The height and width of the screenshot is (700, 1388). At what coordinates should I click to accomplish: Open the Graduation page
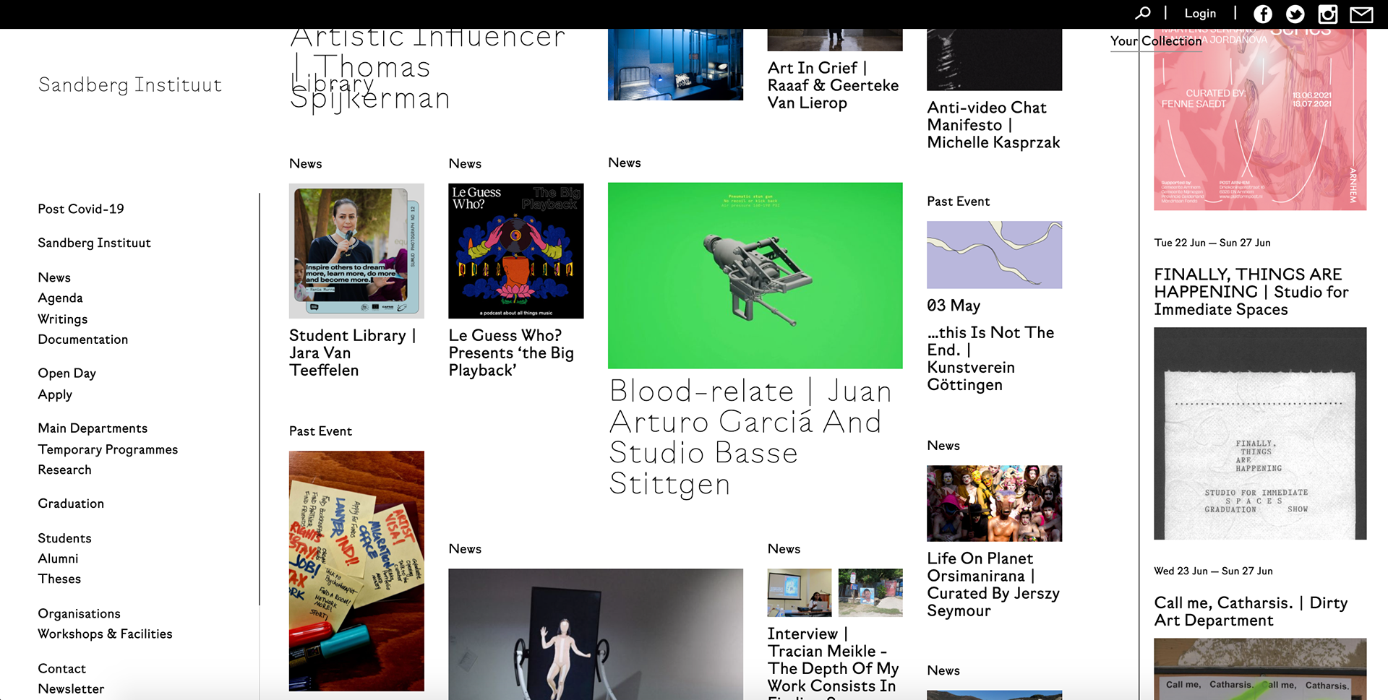(71, 504)
